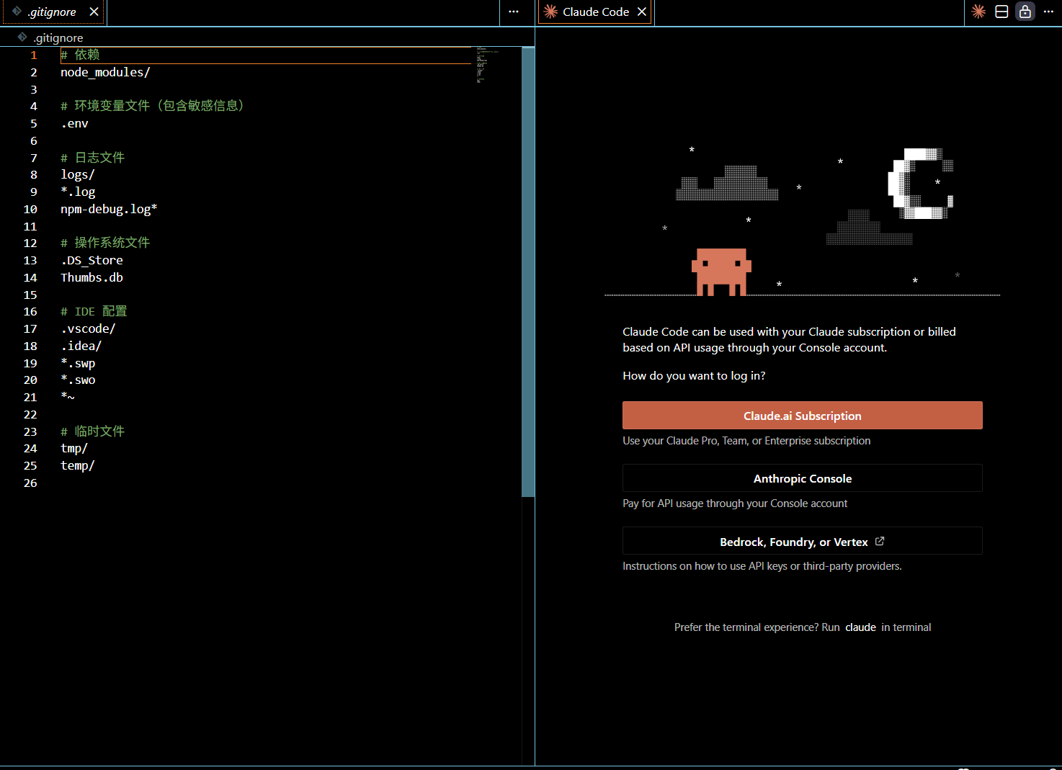Click the "*~" pattern line
The height and width of the screenshot is (770, 1062).
tap(68, 398)
